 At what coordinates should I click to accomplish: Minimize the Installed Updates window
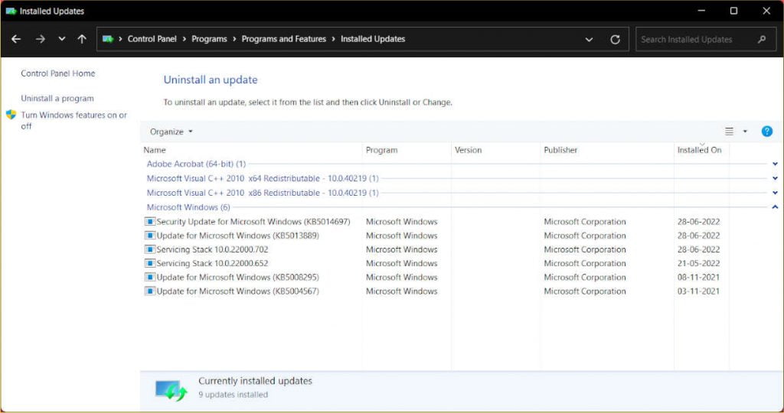point(701,11)
